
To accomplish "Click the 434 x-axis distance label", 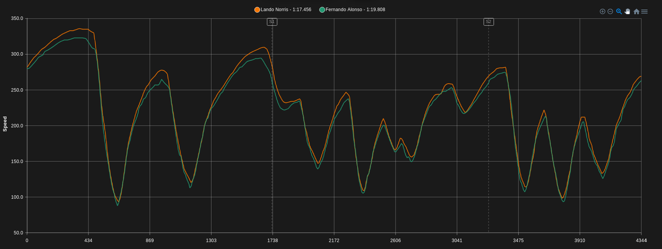I will (x=88, y=241).
